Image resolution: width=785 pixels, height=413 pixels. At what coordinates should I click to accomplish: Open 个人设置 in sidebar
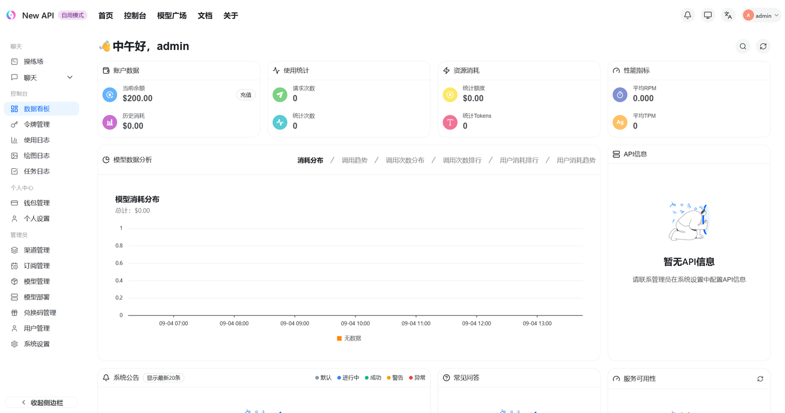pyautogui.click(x=41, y=219)
